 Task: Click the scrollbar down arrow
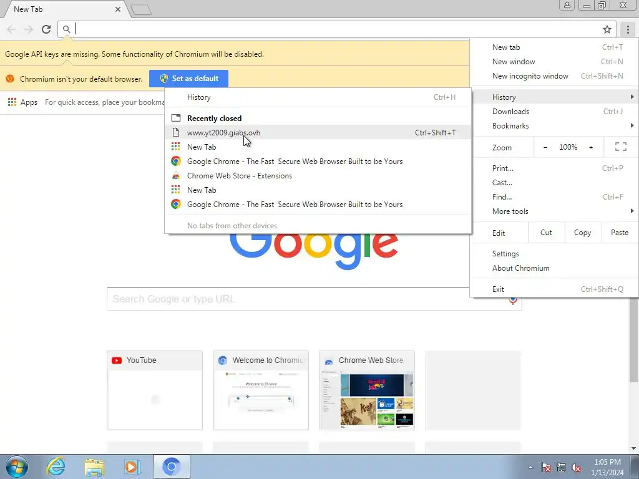[x=634, y=448]
